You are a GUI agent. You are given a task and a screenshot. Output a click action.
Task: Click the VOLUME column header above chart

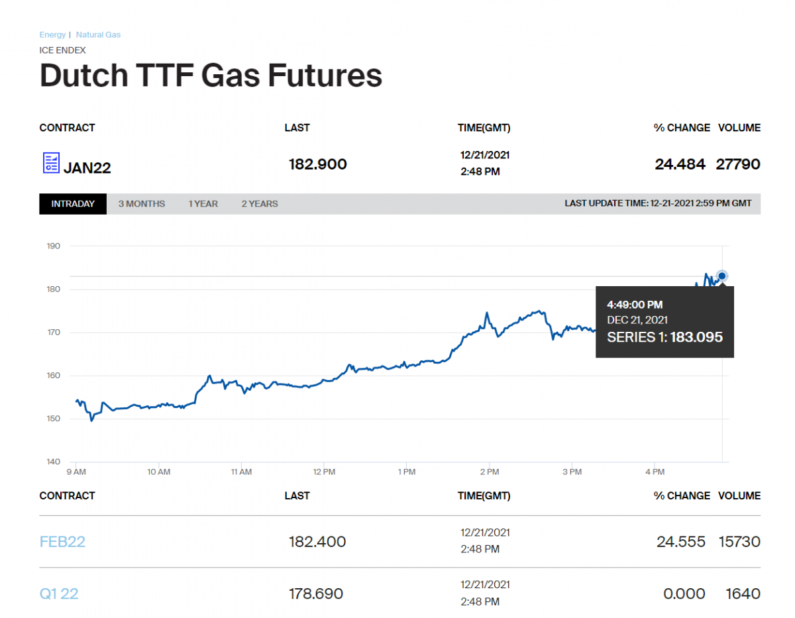pyautogui.click(x=739, y=128)
